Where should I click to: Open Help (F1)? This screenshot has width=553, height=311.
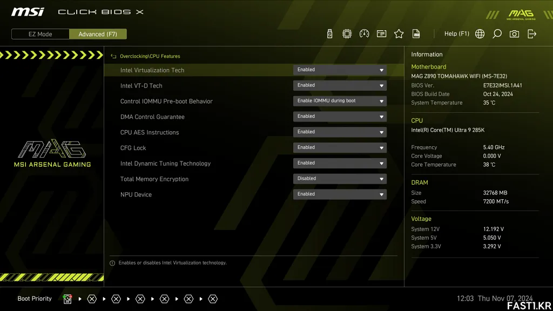pyautogui.click(x=457, y=34)
